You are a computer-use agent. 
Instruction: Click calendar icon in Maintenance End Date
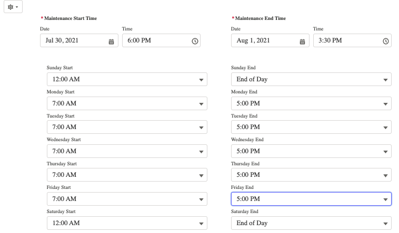coord(302,41)
